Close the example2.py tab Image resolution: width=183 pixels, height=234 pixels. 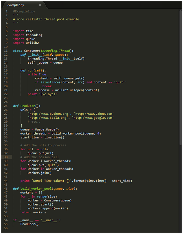tap(40, 5)
